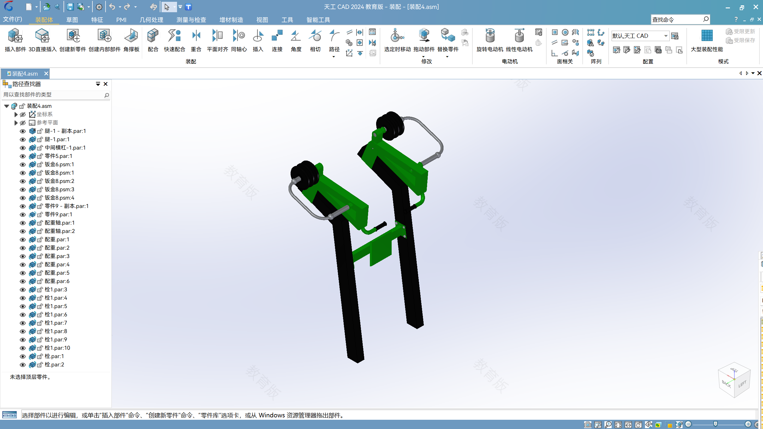Viewport: 763px width, 429px height.
Task: Open the PMI ribbon tab
Action: [121, 20]
